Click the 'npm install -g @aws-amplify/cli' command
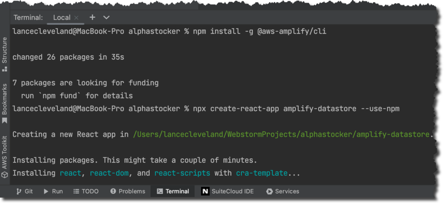This screenshot has height=203, width=444. [x=260, y=32]
